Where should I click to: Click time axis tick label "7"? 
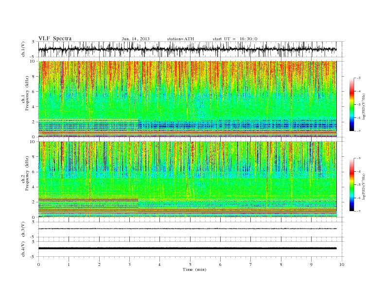(x=251, y=264)
